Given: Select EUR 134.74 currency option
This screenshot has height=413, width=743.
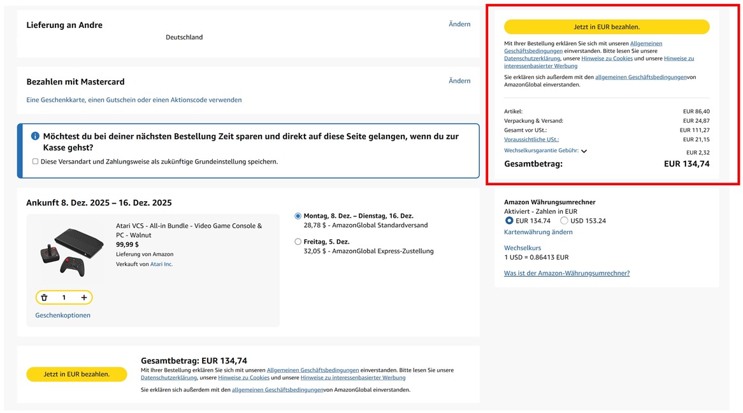Looking at the screenshot, I should click(x=509, y=221).
